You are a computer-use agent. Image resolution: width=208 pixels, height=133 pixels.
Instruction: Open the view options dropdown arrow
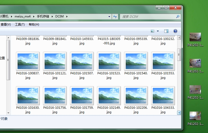tap(158, 31)
